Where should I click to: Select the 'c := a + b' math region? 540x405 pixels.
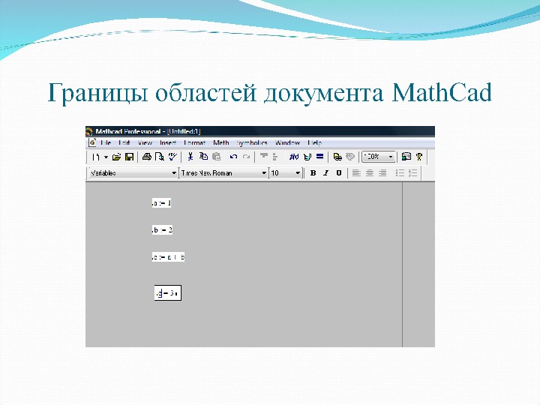point(168,257)
